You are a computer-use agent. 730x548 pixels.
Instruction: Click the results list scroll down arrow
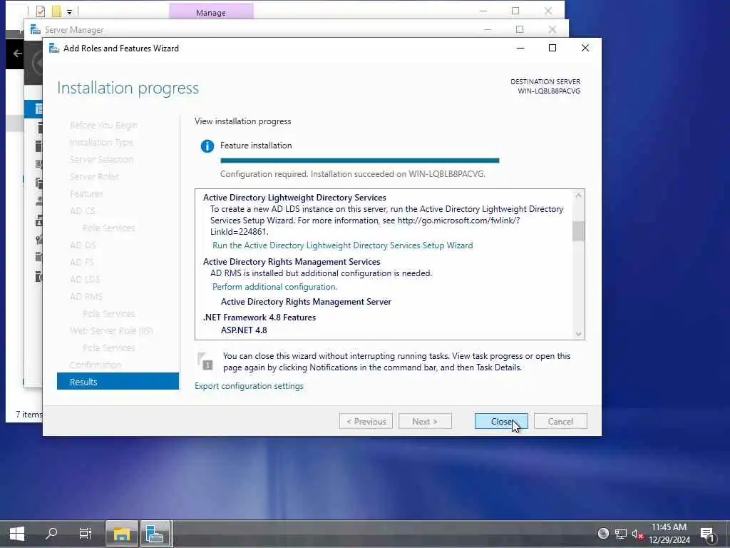[578, 334]
